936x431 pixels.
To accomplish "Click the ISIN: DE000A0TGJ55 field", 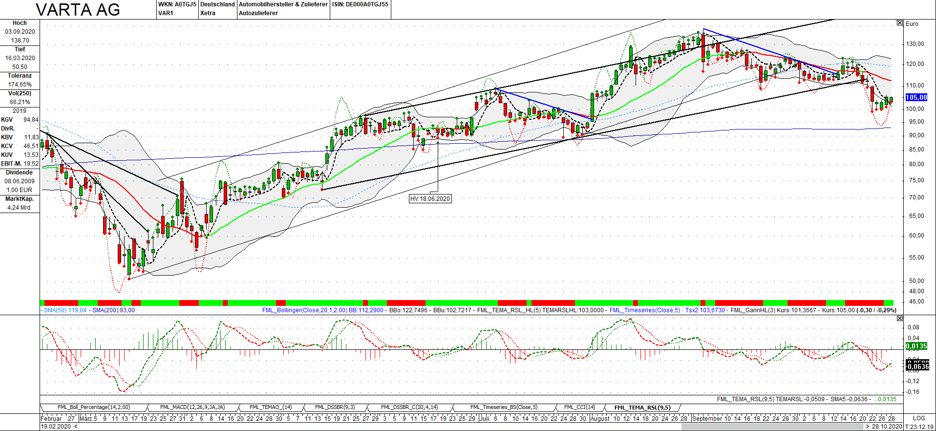I will point(361,4).
